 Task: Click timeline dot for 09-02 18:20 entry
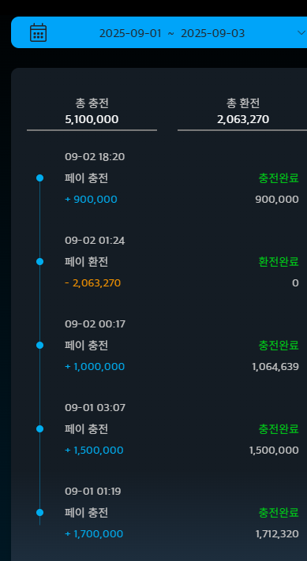(x=39, y=178)
